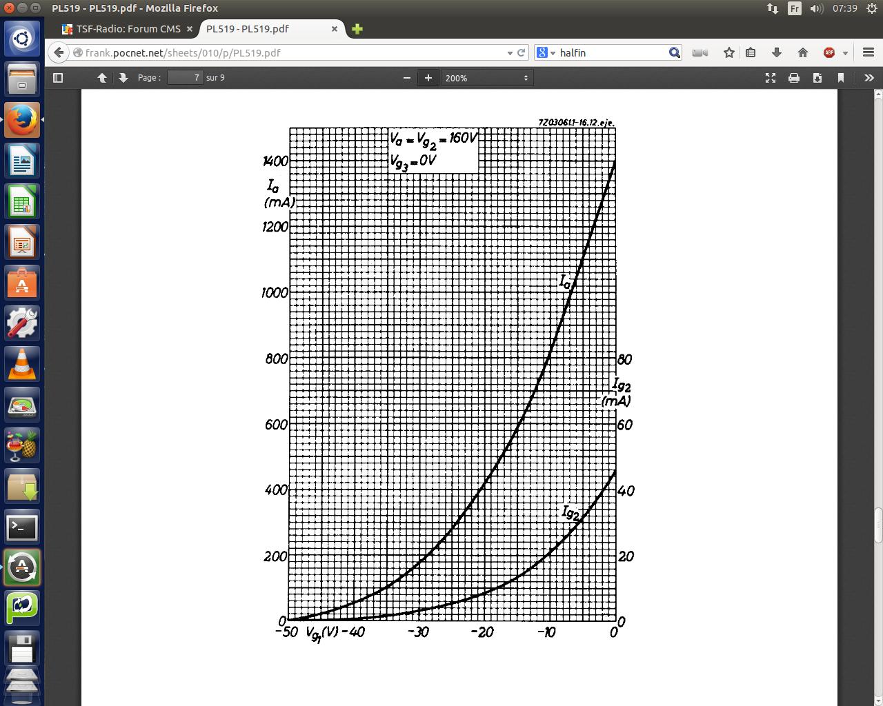883x706 pixels.
Task: Click the camera toolbar icon
Action: pyautogui.click(x=700, y=52)
